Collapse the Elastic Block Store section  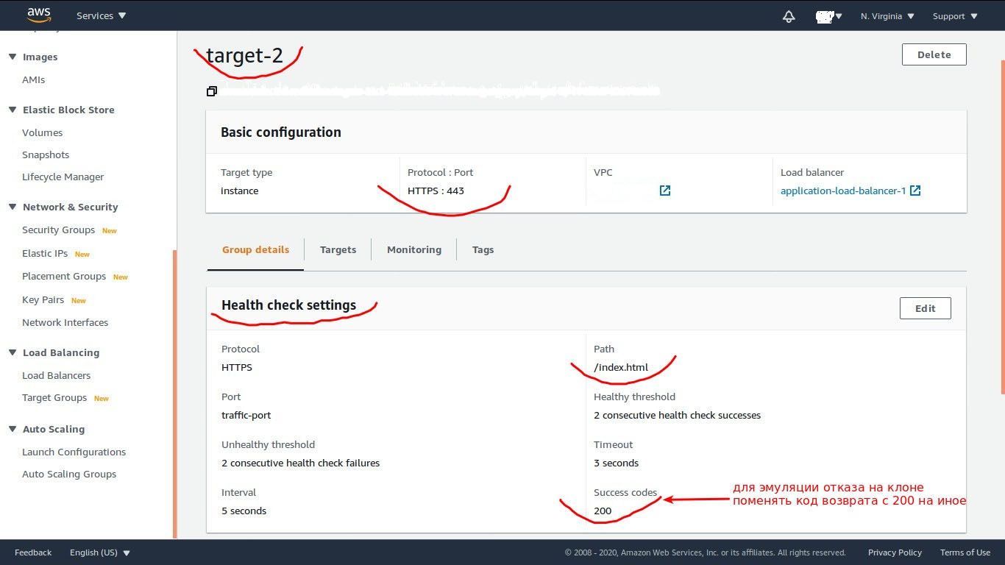tap(13, 110)
